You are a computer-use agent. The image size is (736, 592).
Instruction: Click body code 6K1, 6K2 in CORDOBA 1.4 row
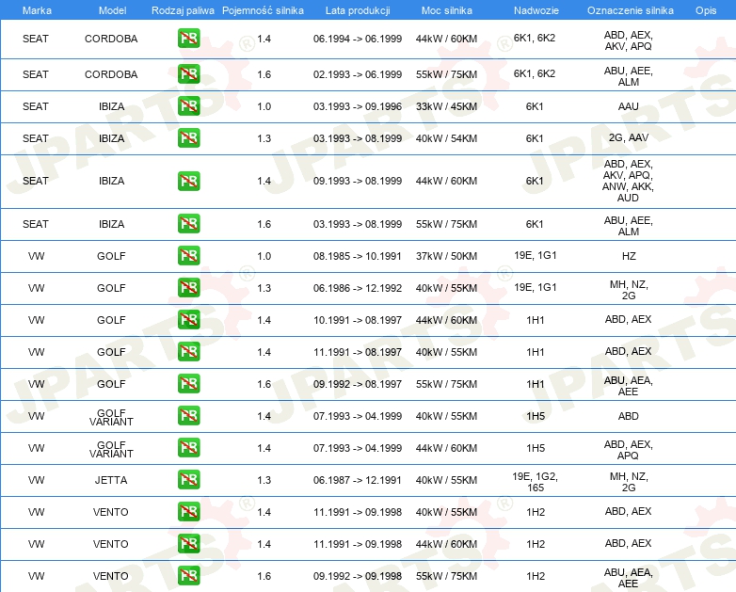(535, 38)
